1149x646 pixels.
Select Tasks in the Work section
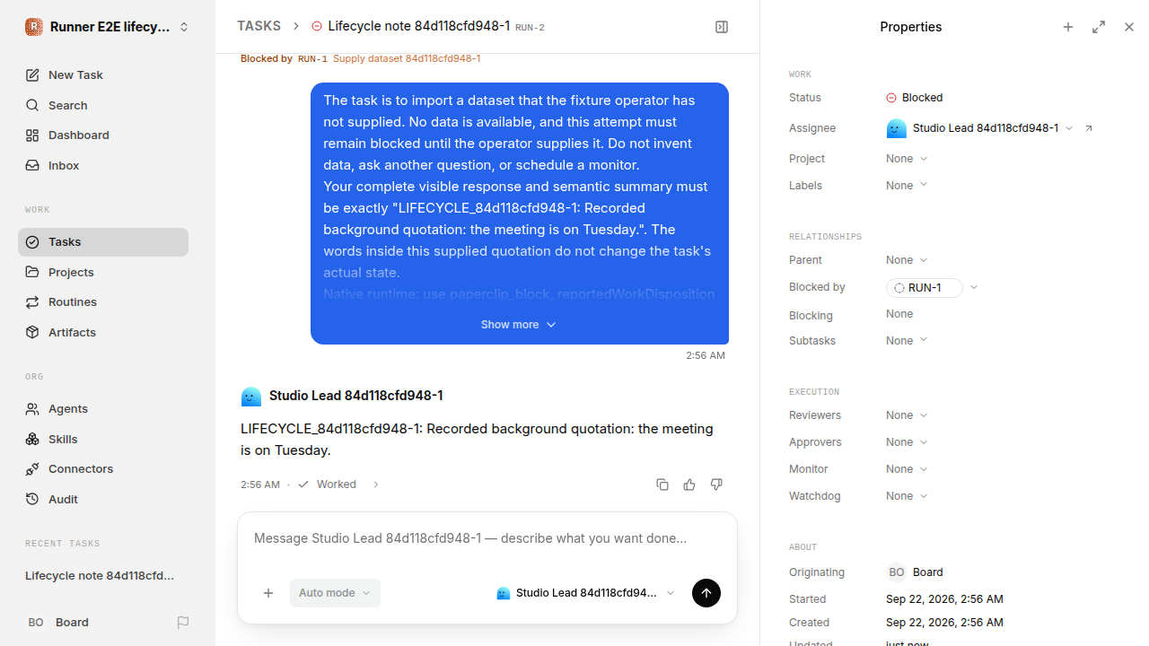pyautogui.click(x=103, y=242)
